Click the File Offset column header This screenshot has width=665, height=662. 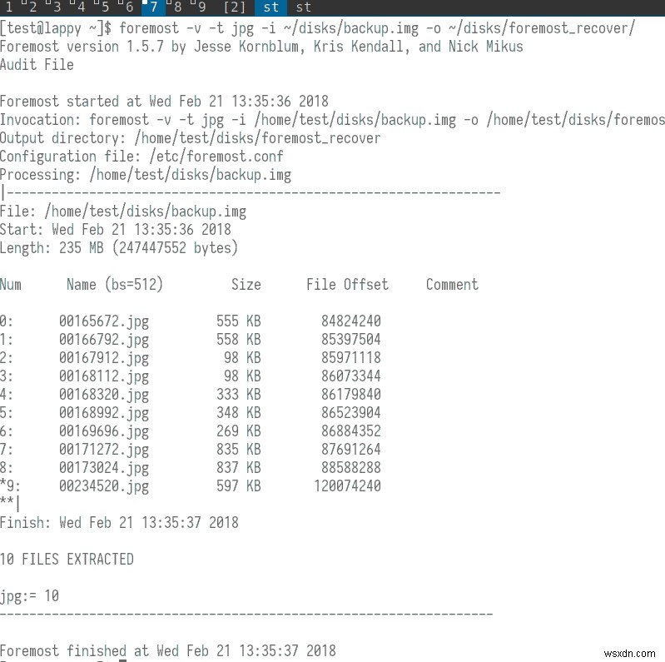pyautogui.click(x=347, y=284)
